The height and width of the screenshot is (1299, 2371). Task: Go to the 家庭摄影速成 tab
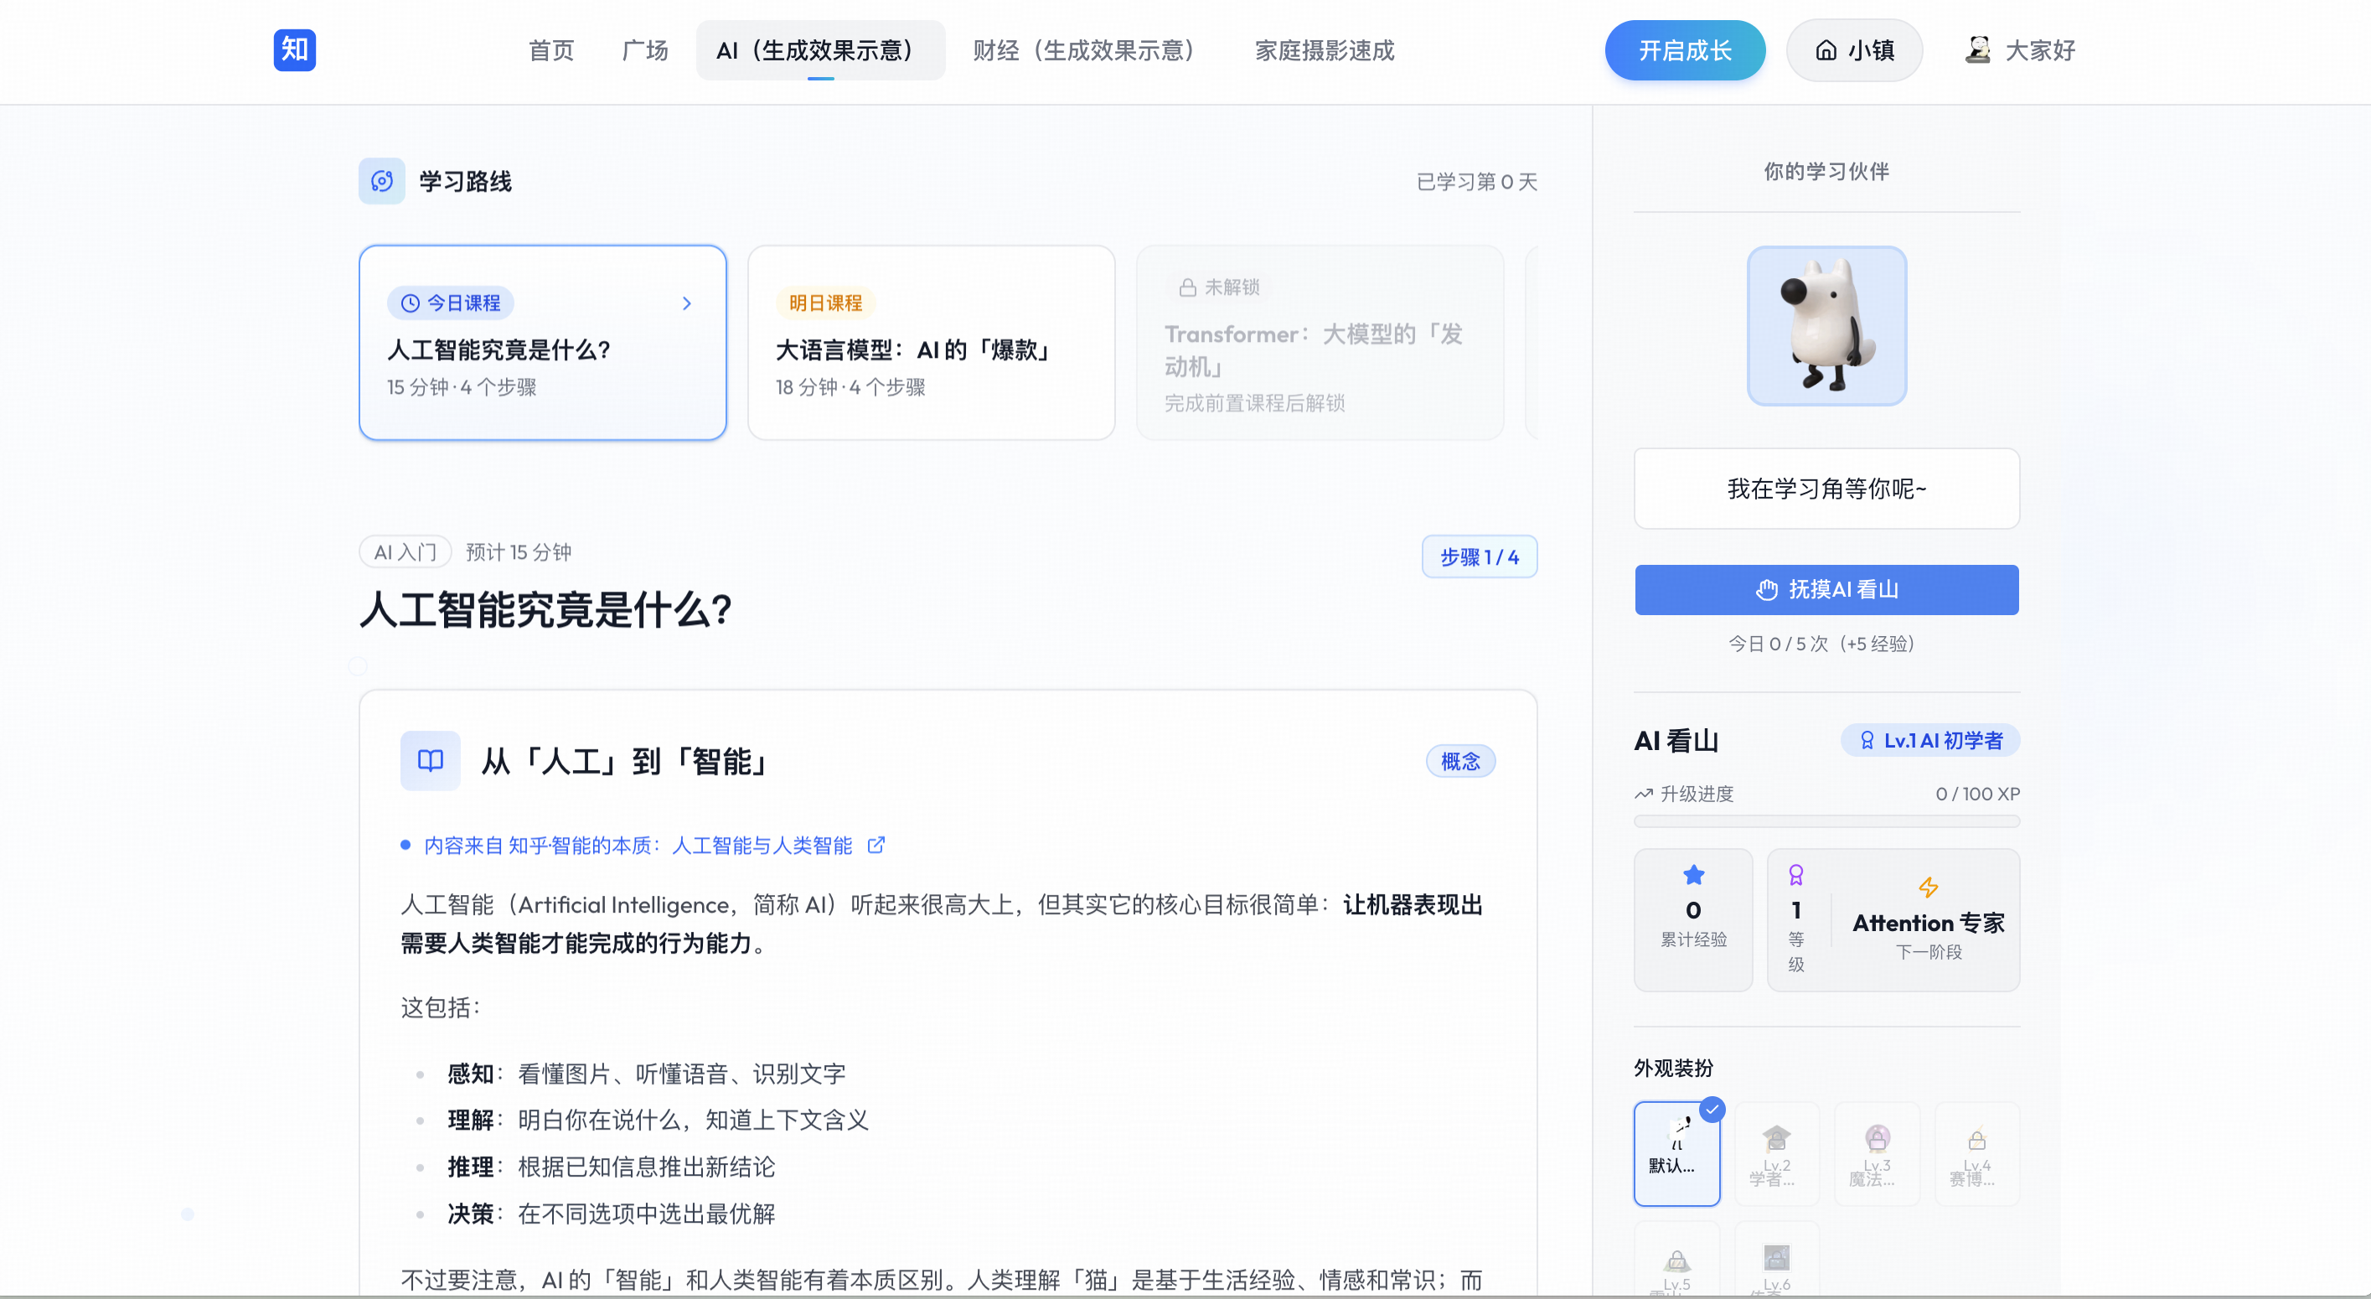point(1325,50)
